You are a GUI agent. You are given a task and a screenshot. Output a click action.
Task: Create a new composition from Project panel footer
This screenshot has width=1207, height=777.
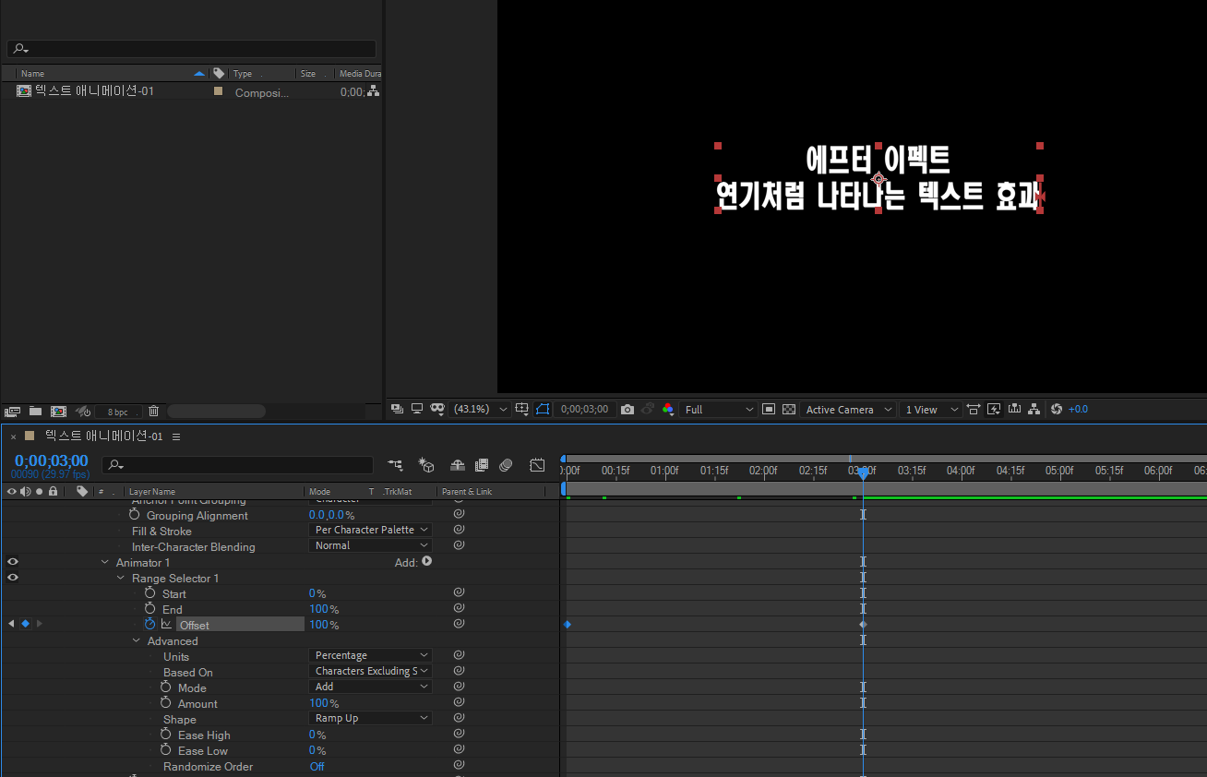58,412
